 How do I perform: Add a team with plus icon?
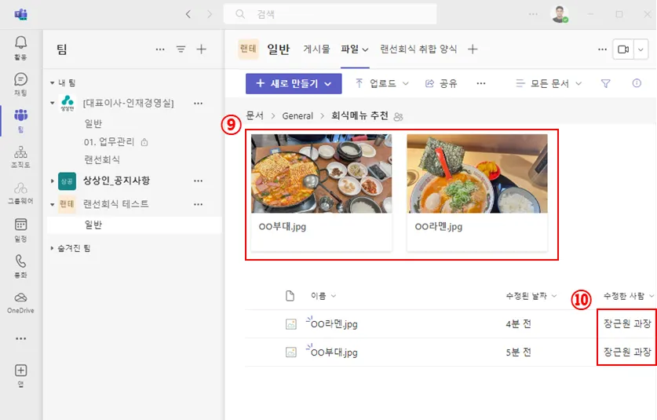click(201, 49)
